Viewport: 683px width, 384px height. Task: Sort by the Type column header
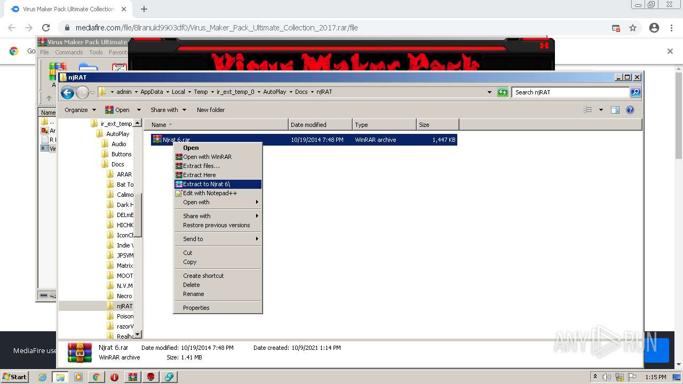pyautogui.click(x=384, y=125)
